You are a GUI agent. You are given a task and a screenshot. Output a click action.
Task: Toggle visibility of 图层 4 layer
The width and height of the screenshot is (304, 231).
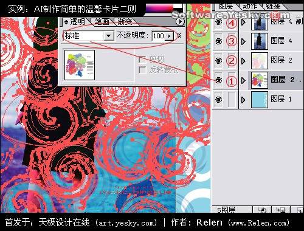(x=218, y=41)
